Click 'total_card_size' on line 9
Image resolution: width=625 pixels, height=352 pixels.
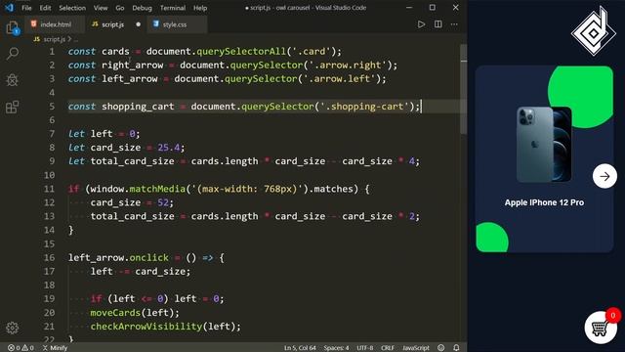(132, 161)
